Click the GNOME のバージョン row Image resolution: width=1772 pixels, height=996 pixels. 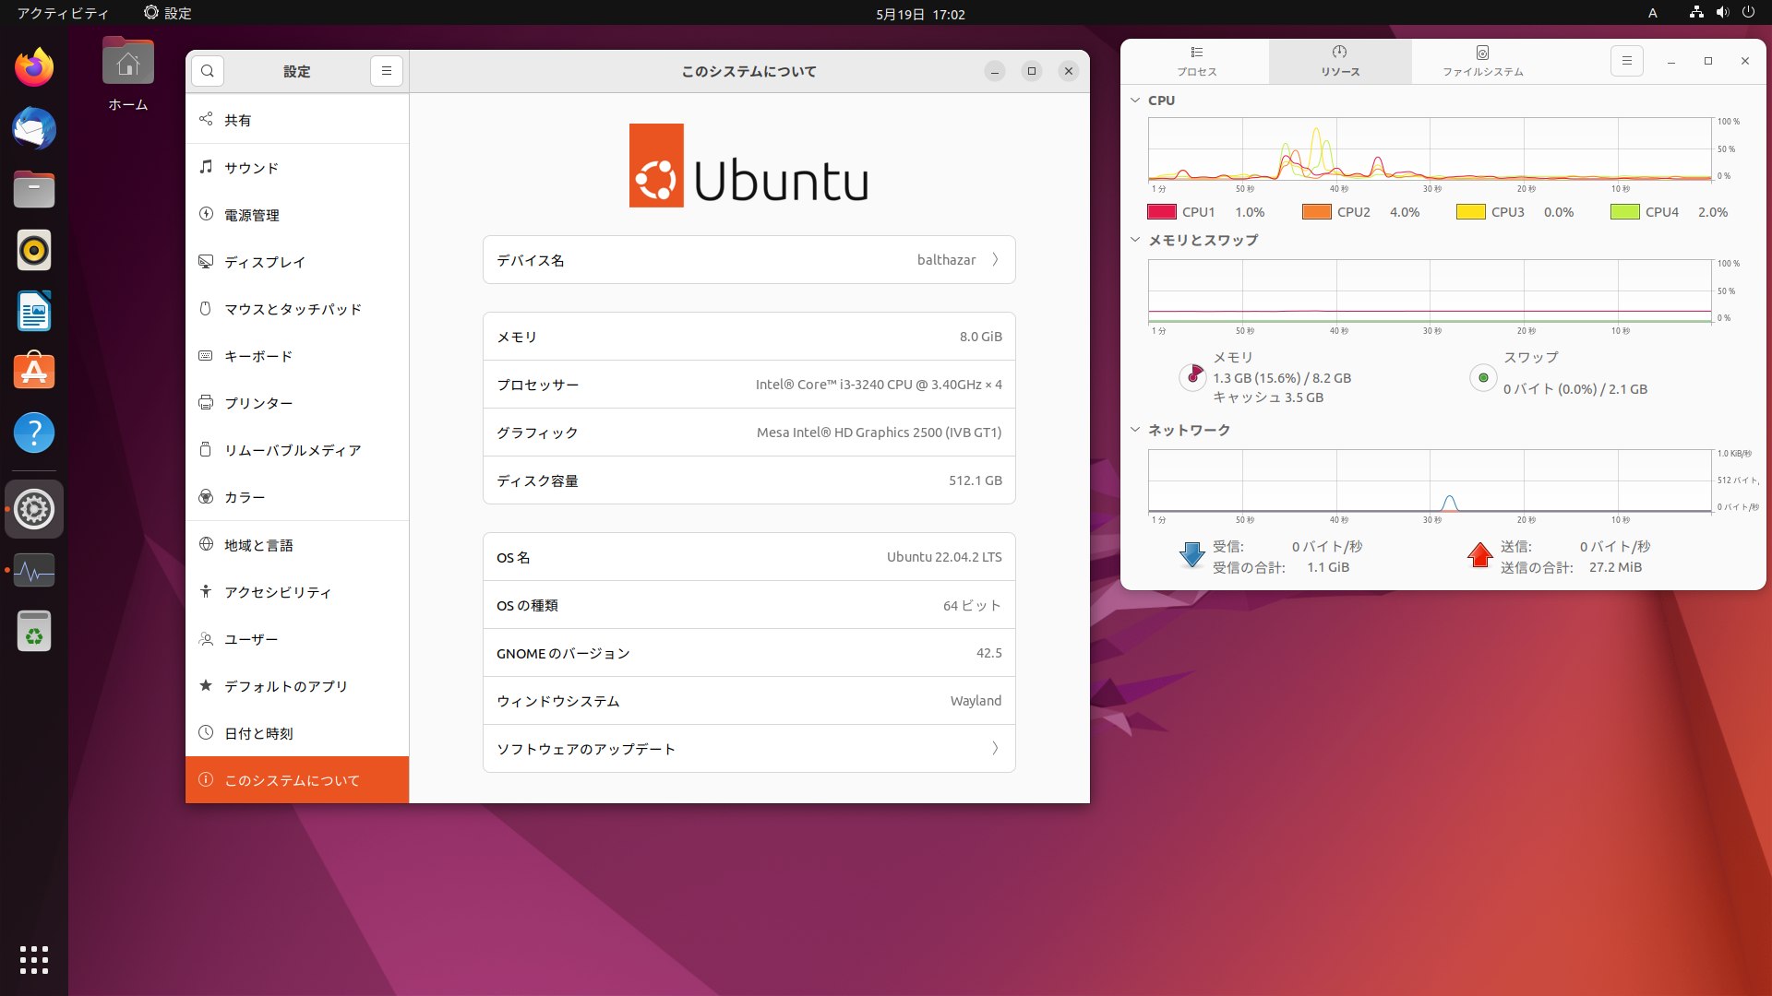(x=748, y=653)
